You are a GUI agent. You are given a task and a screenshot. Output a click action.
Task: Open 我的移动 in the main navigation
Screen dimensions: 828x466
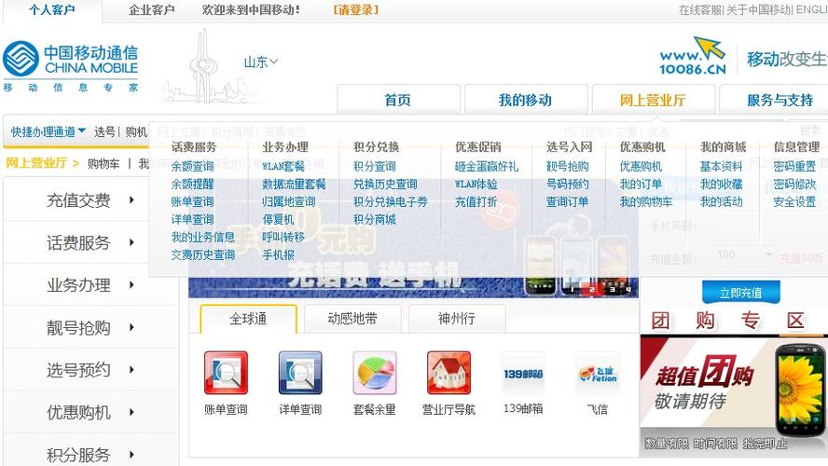(x=525, y=101)
